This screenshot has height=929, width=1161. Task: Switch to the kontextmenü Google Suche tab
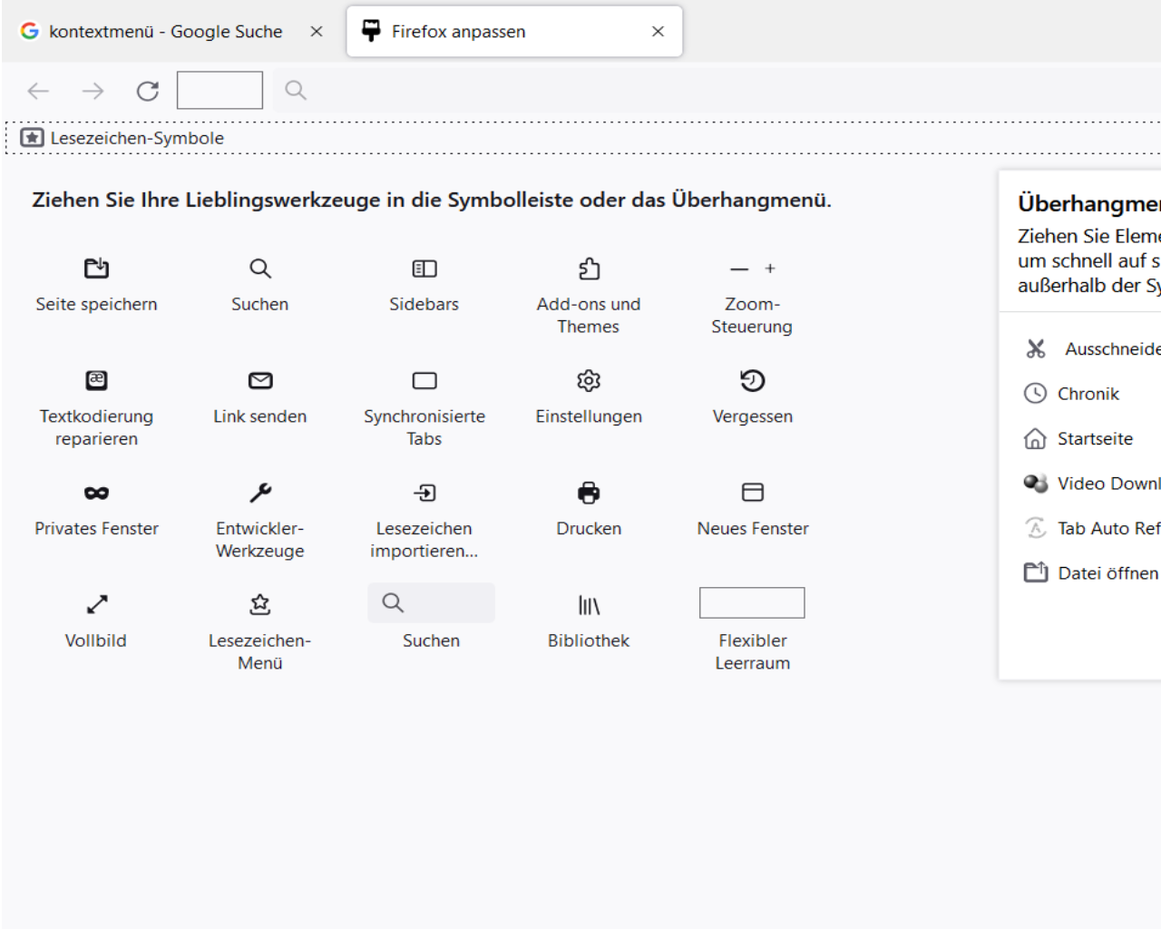(x=165, y=32)
